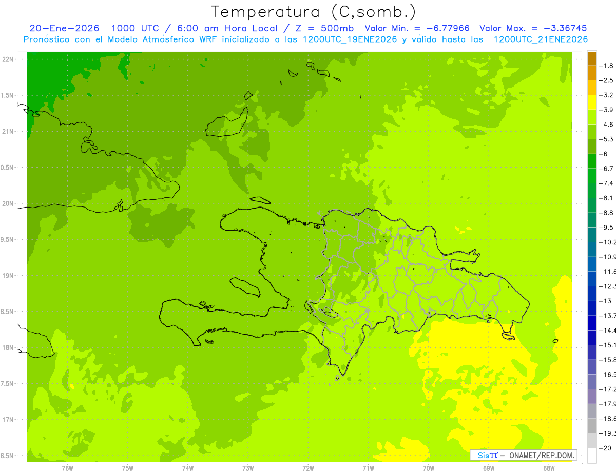Screen dimensions: 616x475
Task: Click the '-4.6' legend value
Action: 606,125
